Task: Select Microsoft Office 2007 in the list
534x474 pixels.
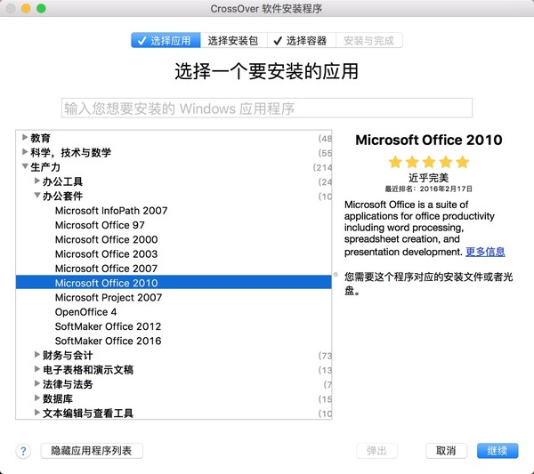Action: 106,268
